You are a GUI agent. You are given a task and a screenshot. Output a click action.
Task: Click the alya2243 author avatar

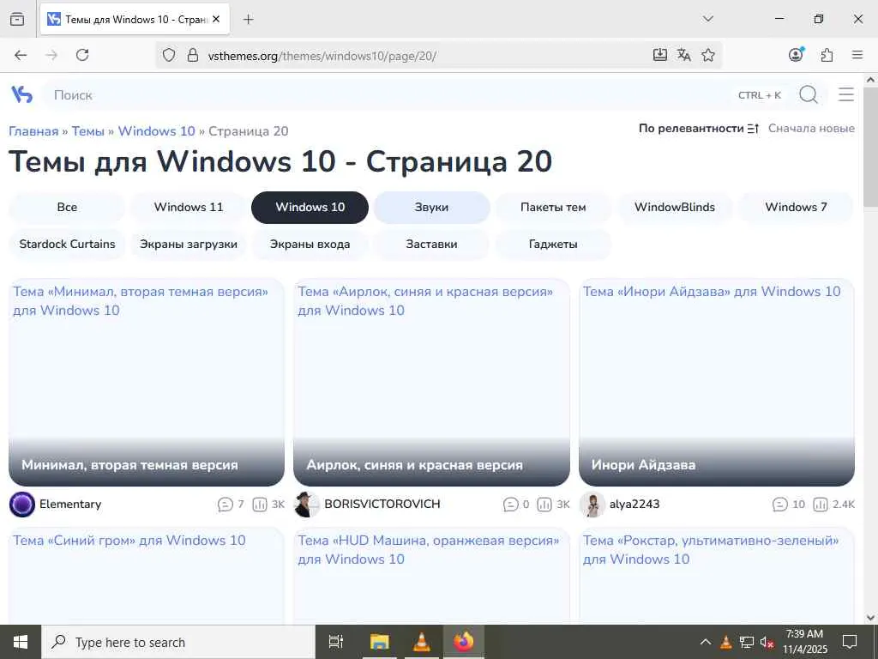(x=592, y=505)
